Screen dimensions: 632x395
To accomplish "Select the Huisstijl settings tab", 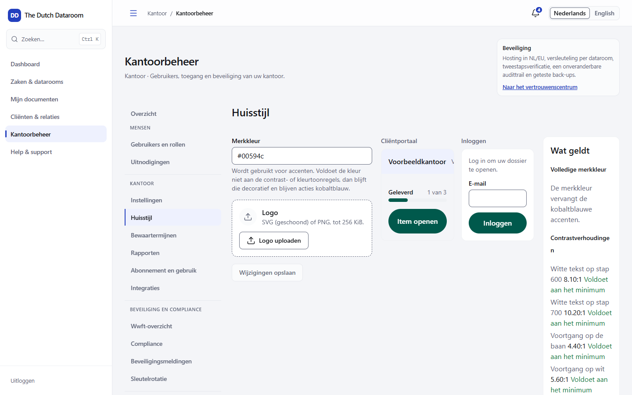I will pos(173,218).
